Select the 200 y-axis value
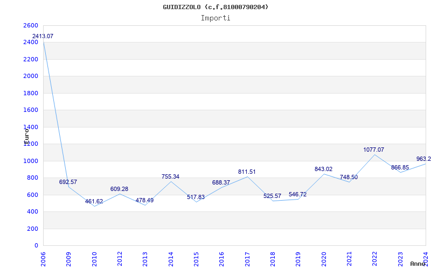431x269 pixels. tap(31, 229)
